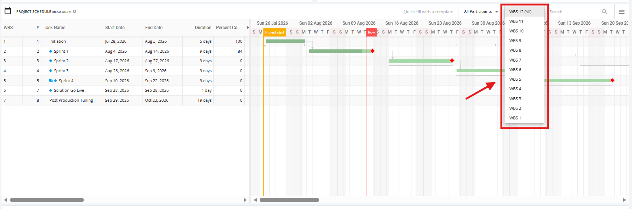This screenshot has height=209, width=632.
Task: Select the Post Production Tuning task name
Action: coord(71,100)
